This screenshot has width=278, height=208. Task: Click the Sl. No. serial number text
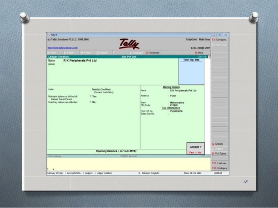[200, 48]
